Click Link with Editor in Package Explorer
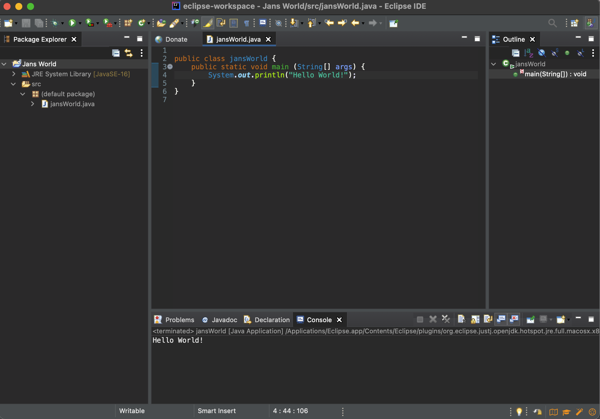Image resolution: width=600 pixels, height=419 pixels. pos(129,53)
